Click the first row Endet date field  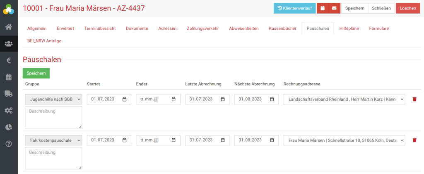click(x=158, y=99)
